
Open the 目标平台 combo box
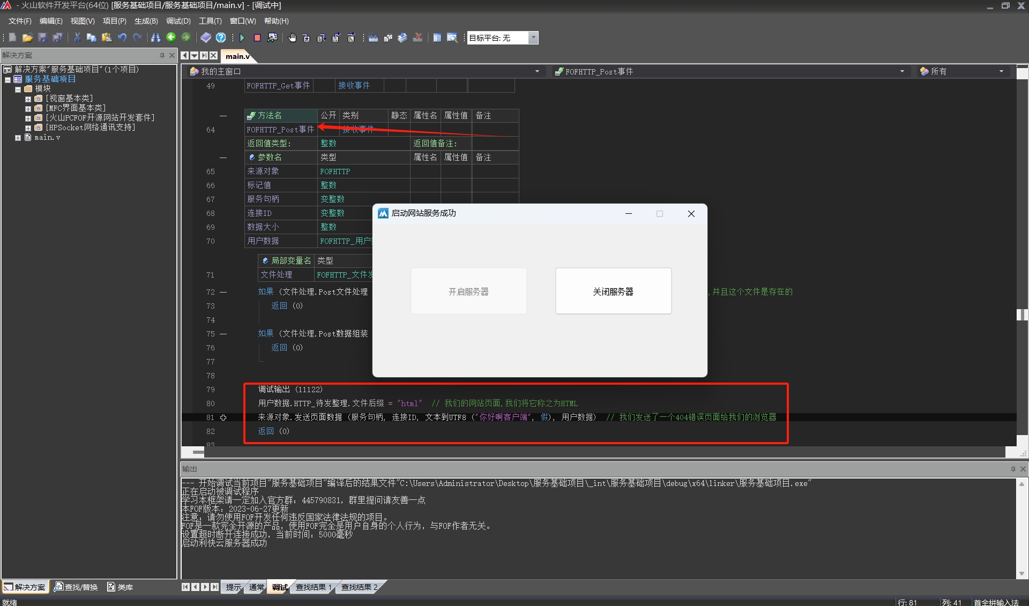point(533,38)
